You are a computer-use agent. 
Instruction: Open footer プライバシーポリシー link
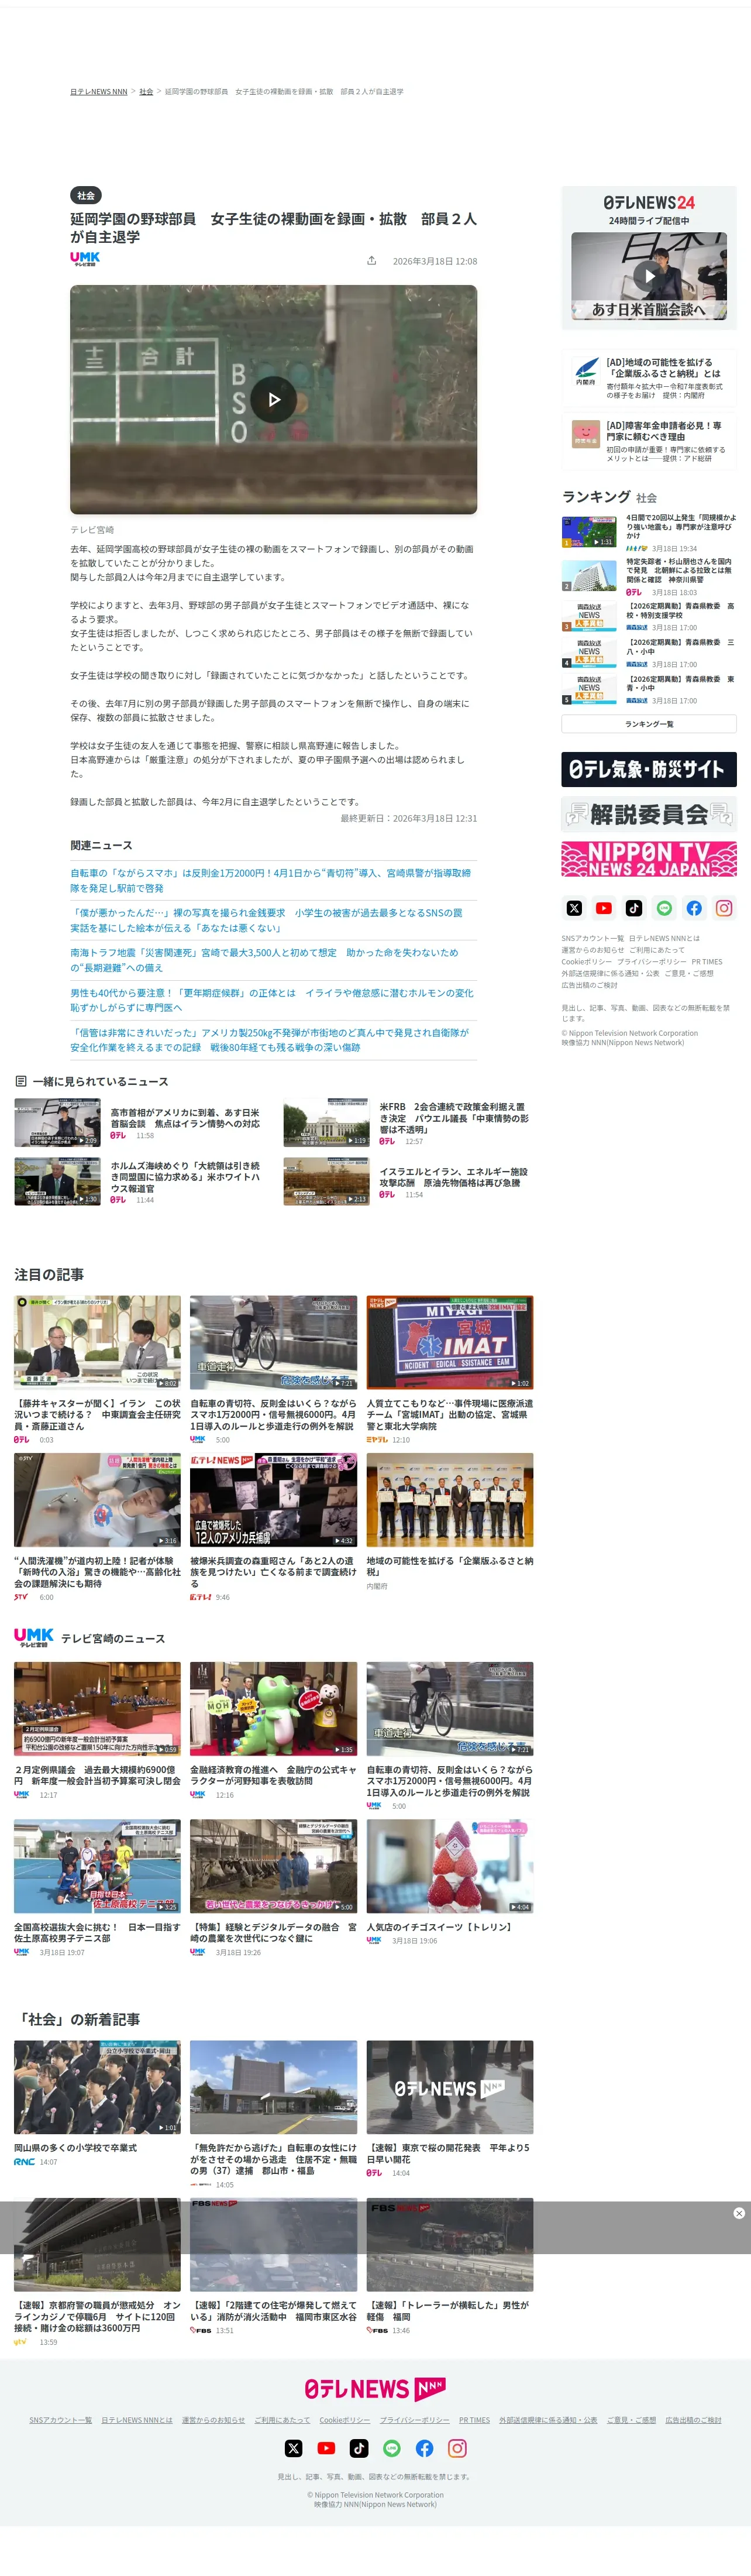coord(415,2420)
